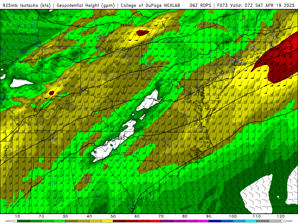Click the 840 height contour label
298x223 pixels.
(x=121, y=138)
